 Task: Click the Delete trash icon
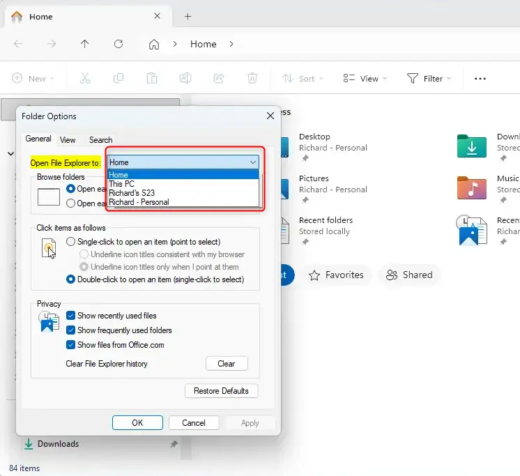[252, 78]
